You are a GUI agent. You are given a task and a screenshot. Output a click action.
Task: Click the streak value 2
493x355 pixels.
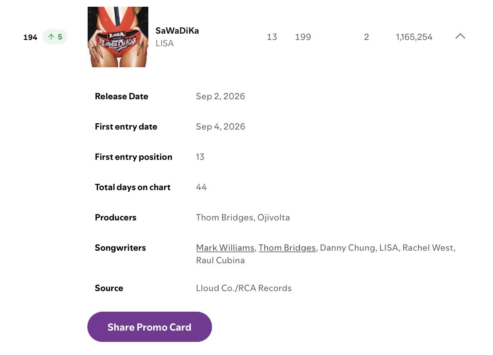pyautogui.click(x=367, y=37)
